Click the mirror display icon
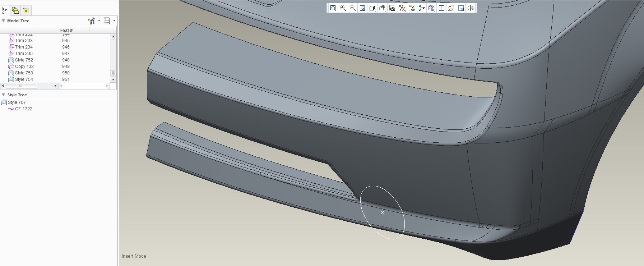This screenshot has height=266, width=644. pos(471,8)
